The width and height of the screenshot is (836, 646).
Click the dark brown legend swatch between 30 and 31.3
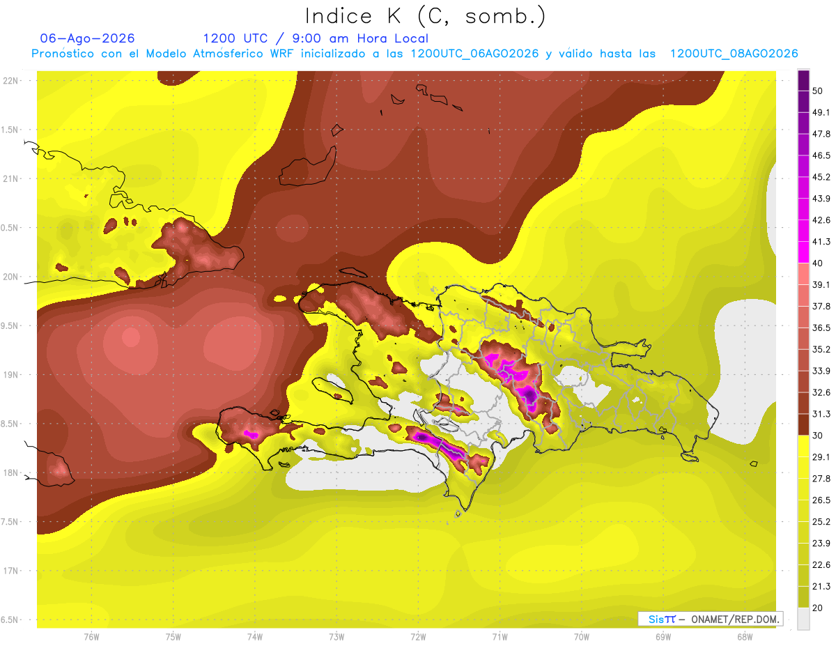click(803, 424)
